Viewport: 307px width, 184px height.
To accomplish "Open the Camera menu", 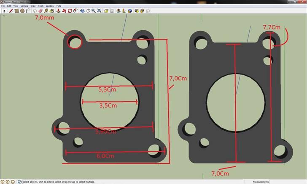I will (24, 6).
